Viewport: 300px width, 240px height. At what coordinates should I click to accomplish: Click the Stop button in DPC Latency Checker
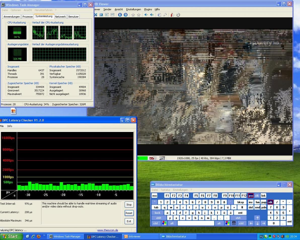[x=129, y=205]
